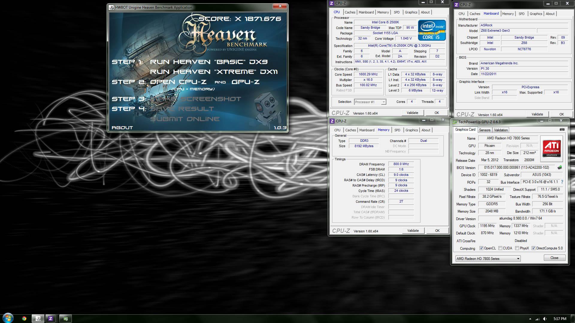This screenshot has width=575, height=323.
Task: Open the Graphics tab in the Intel Core i5 CPU-Z window
Action: pos(411,12)
